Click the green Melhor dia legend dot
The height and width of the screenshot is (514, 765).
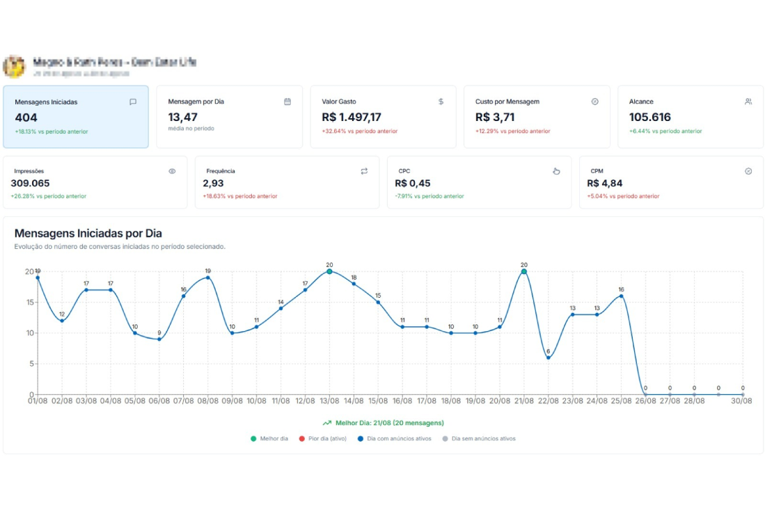(x=254, y=439)
